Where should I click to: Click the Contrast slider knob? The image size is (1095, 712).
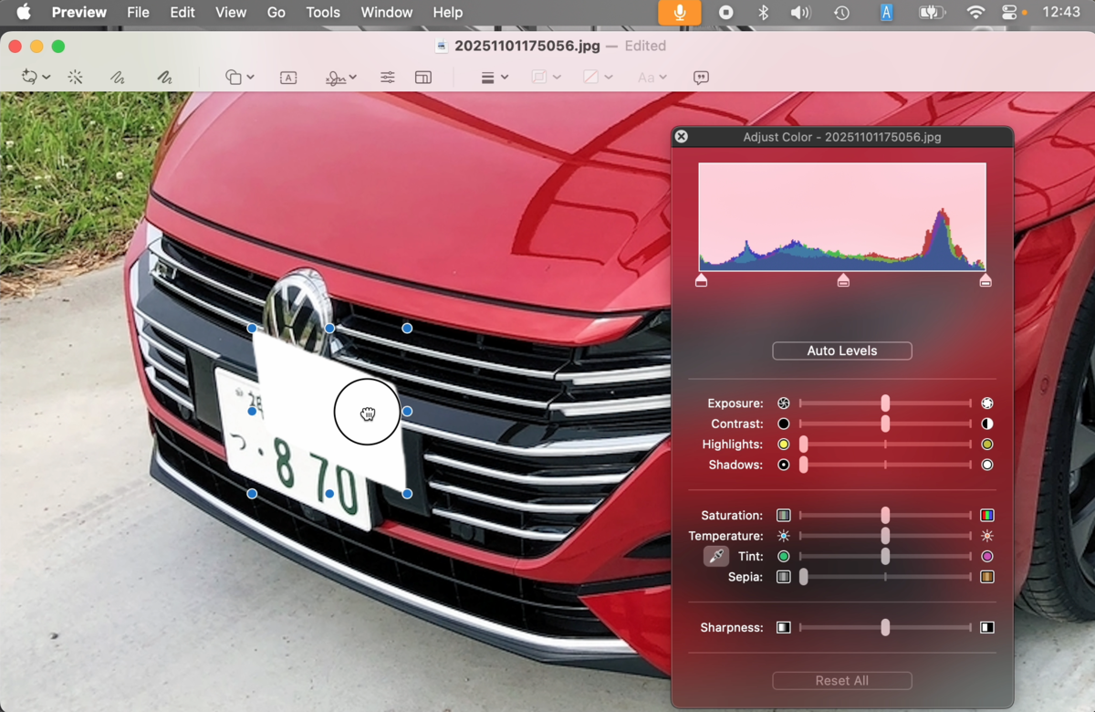pos(885,424)
